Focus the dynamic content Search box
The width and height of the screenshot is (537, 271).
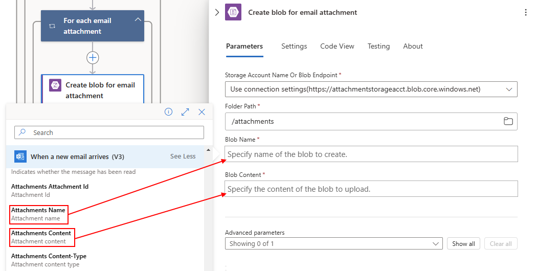[x=108, y=132]
